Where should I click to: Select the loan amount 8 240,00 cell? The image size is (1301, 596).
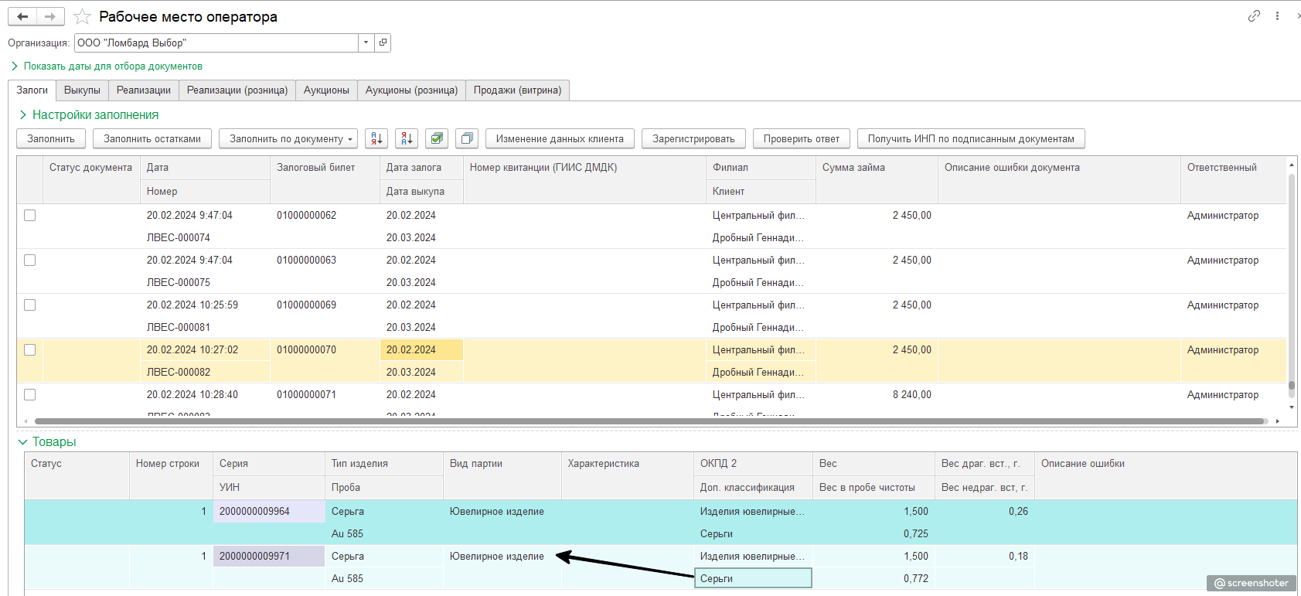pyautogui.click(x=877, y=394)
